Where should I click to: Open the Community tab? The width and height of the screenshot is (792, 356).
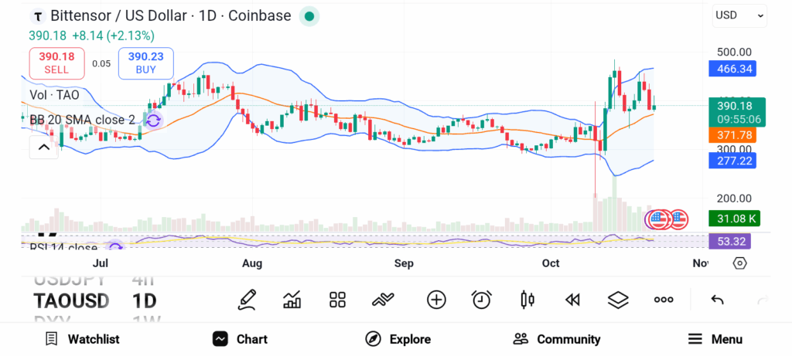click(x=557, y=339)
